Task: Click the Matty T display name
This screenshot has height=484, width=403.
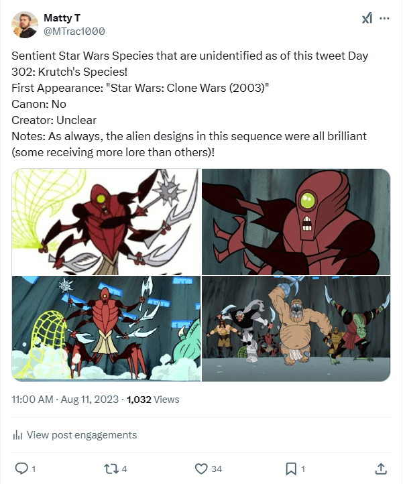Action: click(x=62, y=17)
